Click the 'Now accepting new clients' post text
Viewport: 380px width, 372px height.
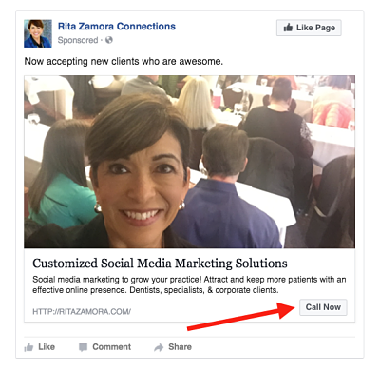pyautogui.click(x=123, y=61)
